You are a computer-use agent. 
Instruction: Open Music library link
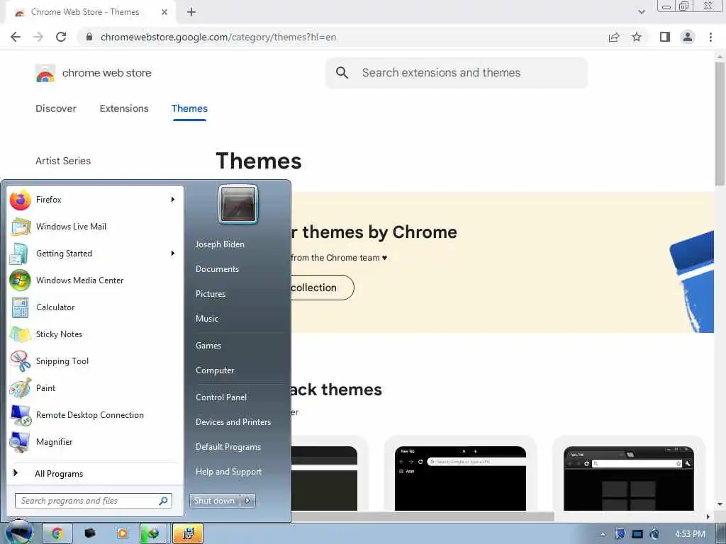click(x=207, y=319)
